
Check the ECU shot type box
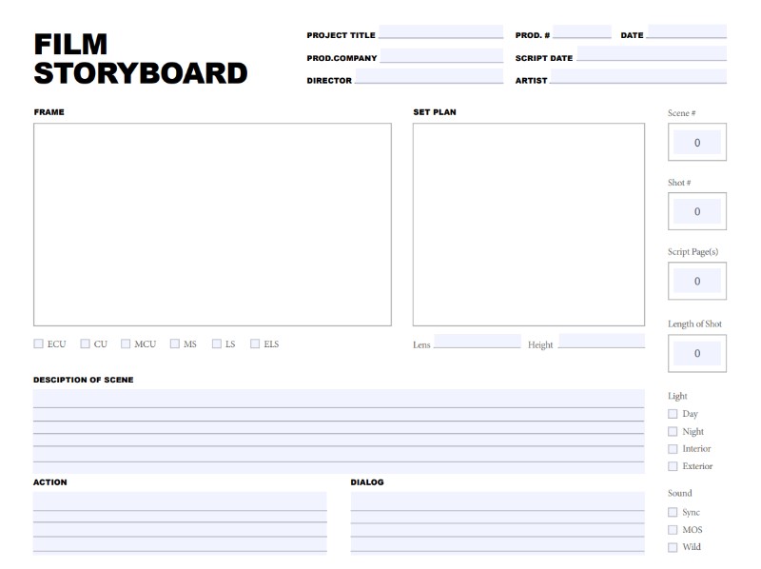[38, 343]
